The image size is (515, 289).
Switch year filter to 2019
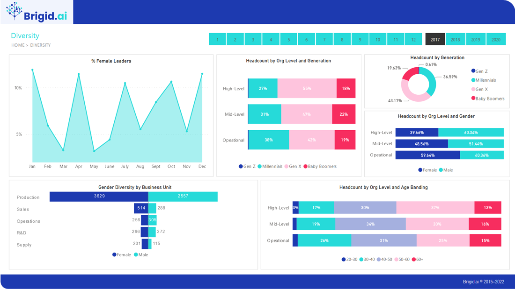click(476, 40)
